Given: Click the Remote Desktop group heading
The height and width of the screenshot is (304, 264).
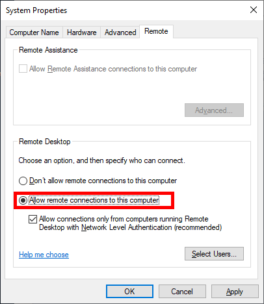Looking at the screenshot, I should point(45,142).
